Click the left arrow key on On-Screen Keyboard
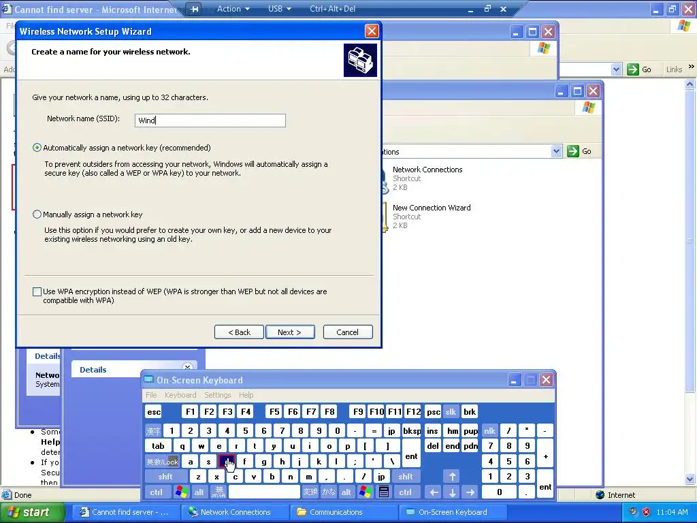Screen dimensions: 697x523 tap(434, 492)
